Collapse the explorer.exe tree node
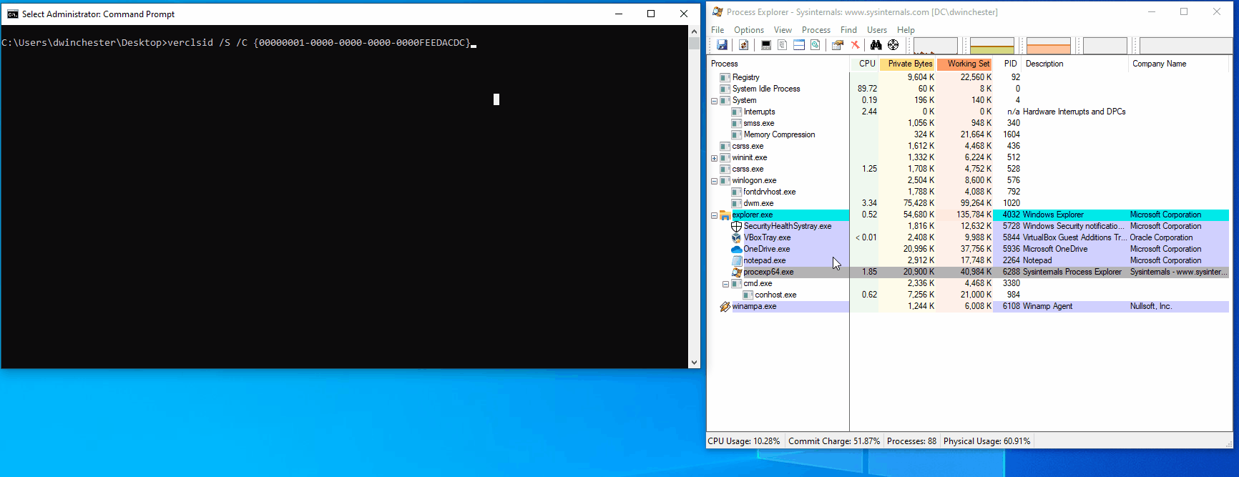 [714, 215]
